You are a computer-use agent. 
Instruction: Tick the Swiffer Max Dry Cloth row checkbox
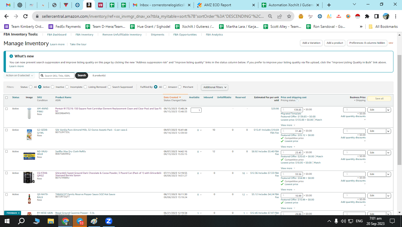[7, 151]
